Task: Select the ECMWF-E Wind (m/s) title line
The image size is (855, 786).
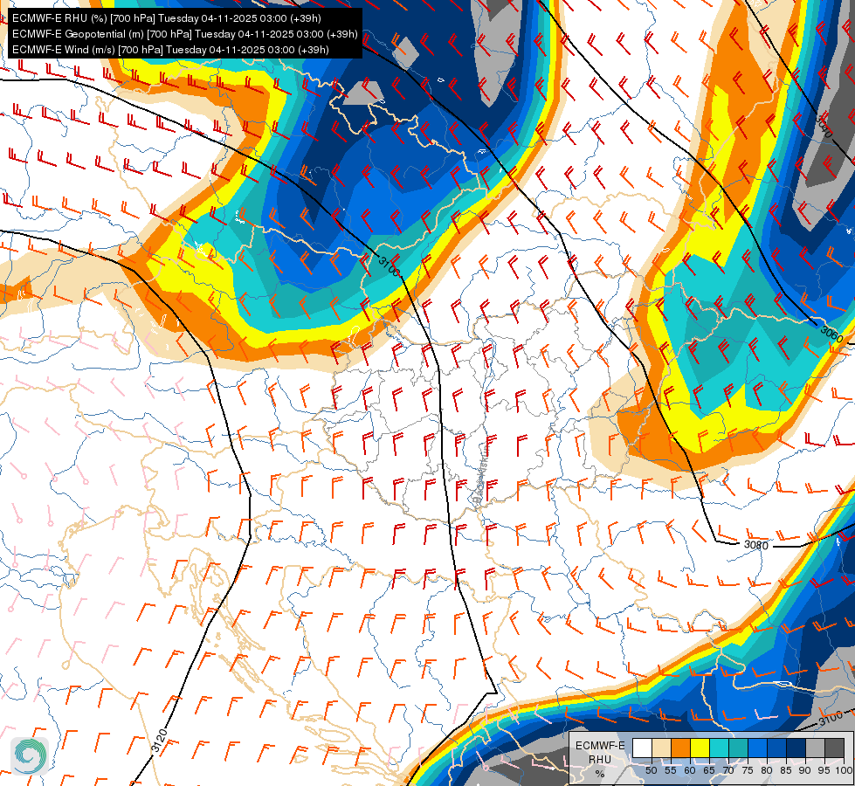Action: [x=170, y=50]
